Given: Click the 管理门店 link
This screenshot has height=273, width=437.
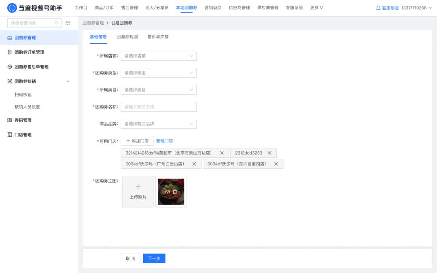Looking at the screenshot, I should click(x=164, y=140).
